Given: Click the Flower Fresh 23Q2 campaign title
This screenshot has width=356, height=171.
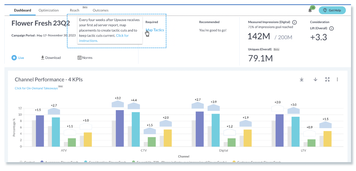Looking at the screenshot, I should pos(41,23).
